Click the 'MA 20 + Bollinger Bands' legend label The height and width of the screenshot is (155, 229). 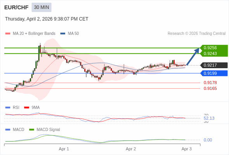(x=34, y=34)
